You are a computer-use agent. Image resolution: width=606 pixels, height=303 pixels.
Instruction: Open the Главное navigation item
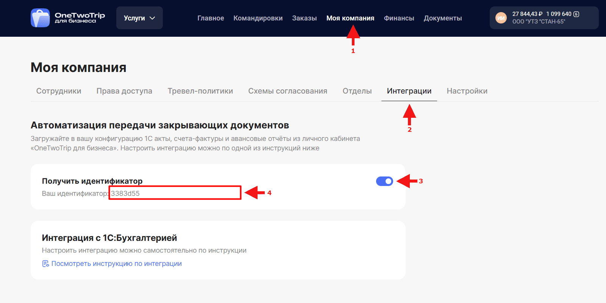click(211, 18)
